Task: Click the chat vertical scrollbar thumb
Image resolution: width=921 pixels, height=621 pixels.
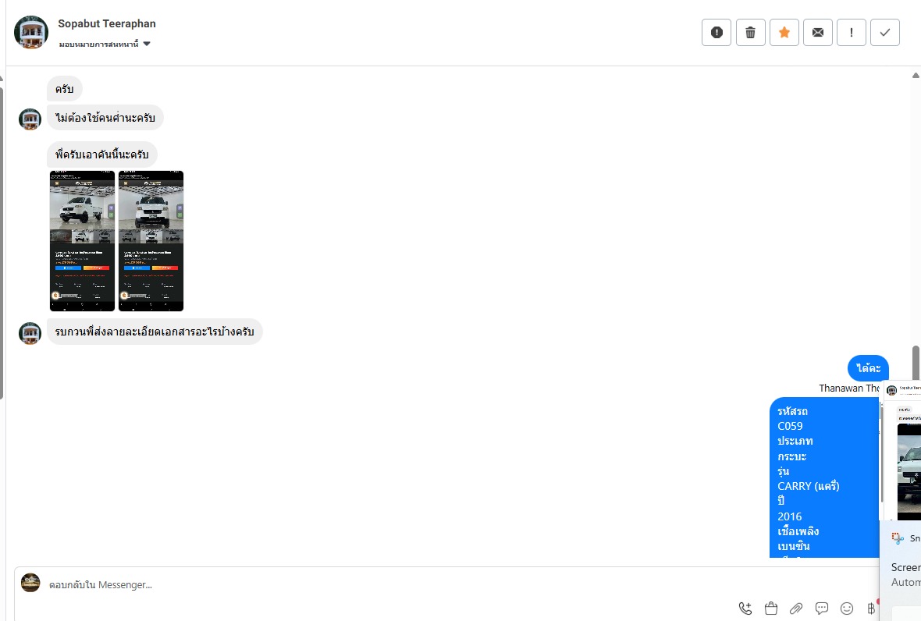Action: (x=916, y=363)
